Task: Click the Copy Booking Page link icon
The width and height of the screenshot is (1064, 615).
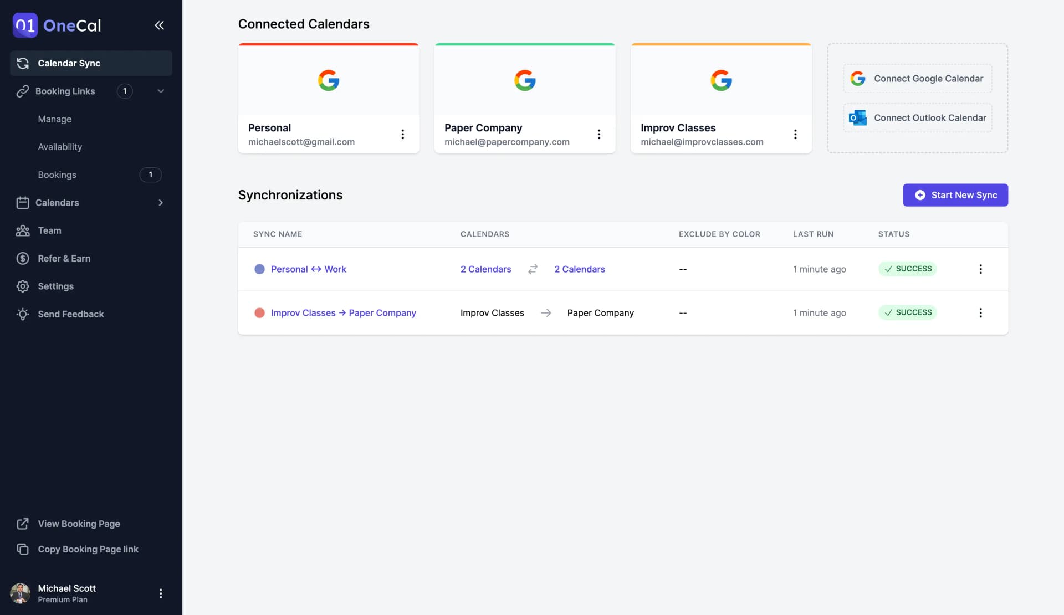Action: click(x=23, y=549)
